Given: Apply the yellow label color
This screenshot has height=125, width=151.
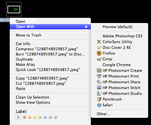Looking at the screenshot, I should pyautogui.click(x=35, y=117).
